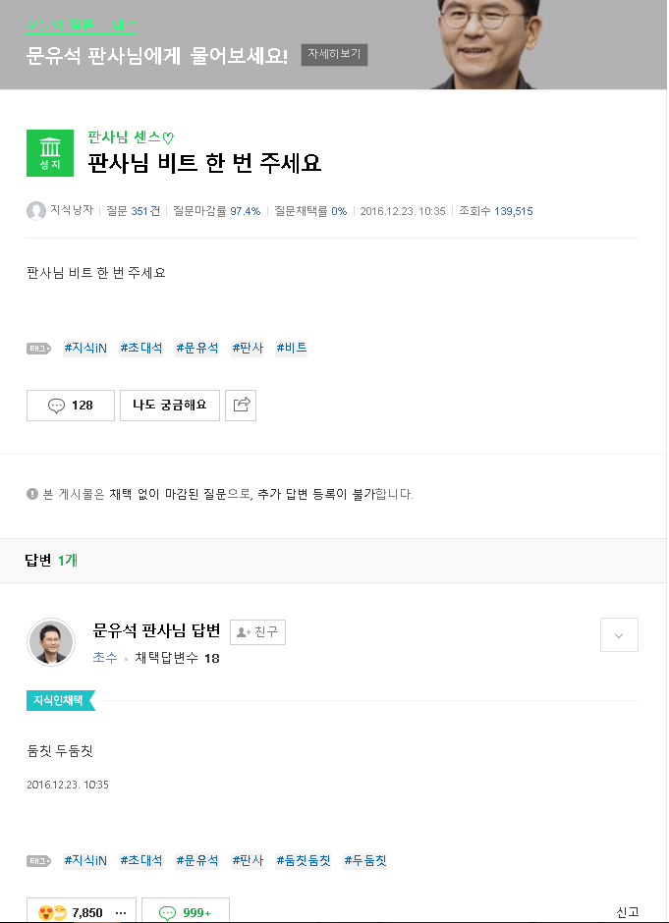669x923 pixels.
Task: Click the answer tag label icon
Action: 39,861
